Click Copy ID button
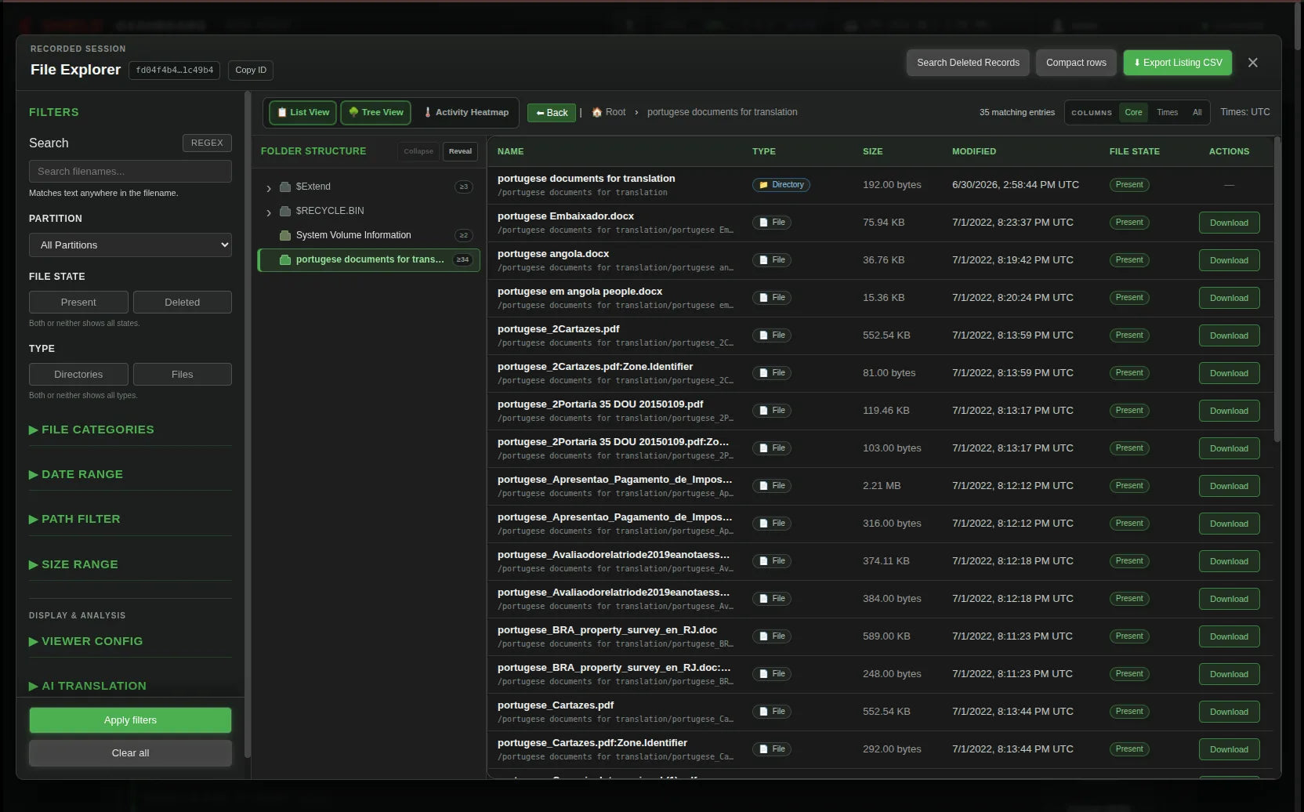 point(251,70)
